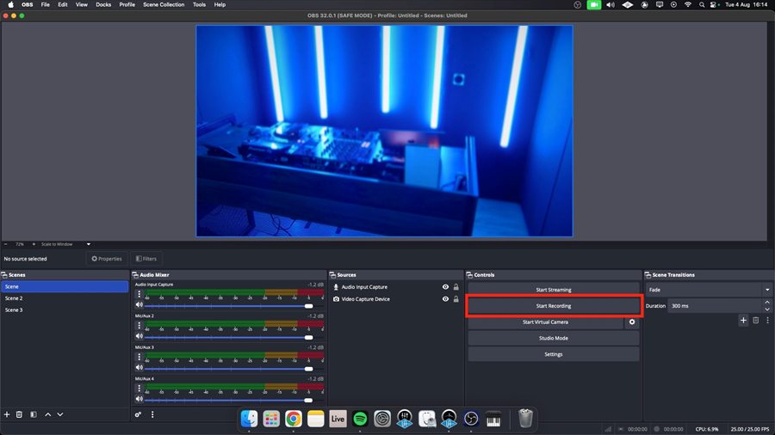Open Notes app from the dock
775x435 pixels.
tap(315, 419)
